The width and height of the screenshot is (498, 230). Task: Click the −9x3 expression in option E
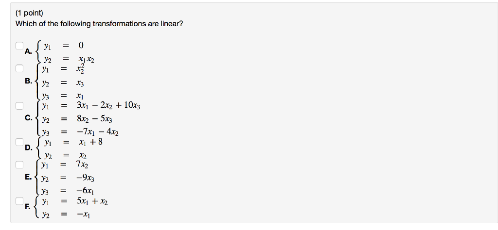(86, 179)
